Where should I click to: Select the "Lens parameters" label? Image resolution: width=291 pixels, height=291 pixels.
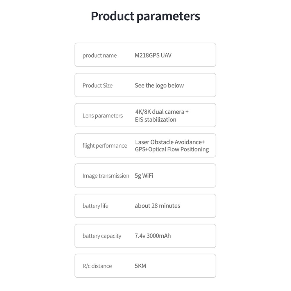(x=103, y=116)
